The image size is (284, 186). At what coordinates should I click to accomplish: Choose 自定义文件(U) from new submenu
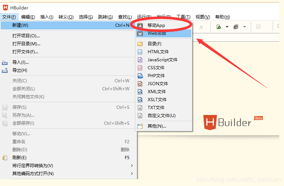(x=164, y=116)
